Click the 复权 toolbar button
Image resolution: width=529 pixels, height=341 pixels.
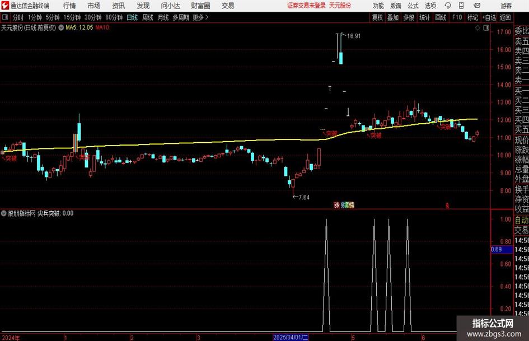point(377,17)
